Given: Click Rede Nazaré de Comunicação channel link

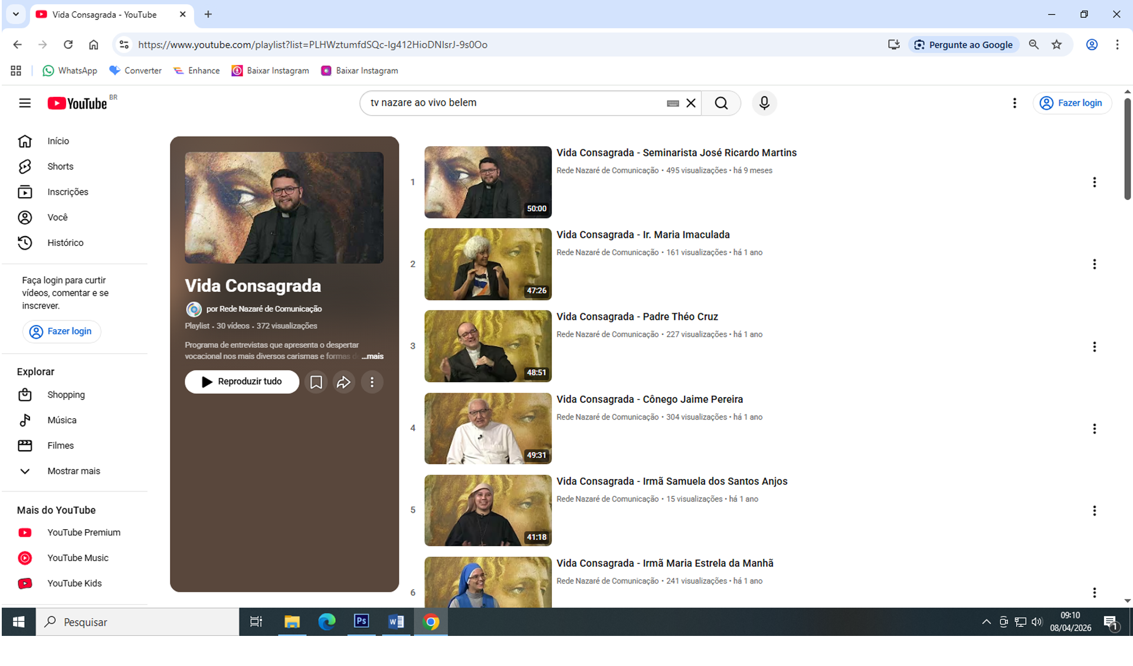Looking at the screenshot, I should coord(270,309).
